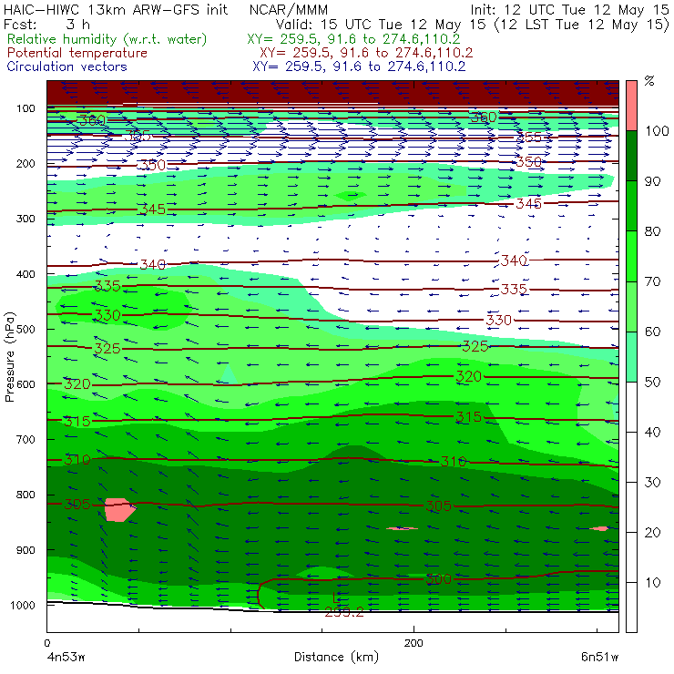This screenshot has width=674, height=674.
Task: Click the pink above-100% colorbar segment
Action: point(631,106)
